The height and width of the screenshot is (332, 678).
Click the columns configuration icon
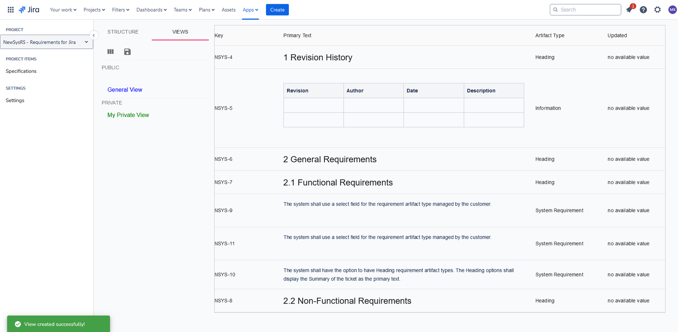pos(110,52)
